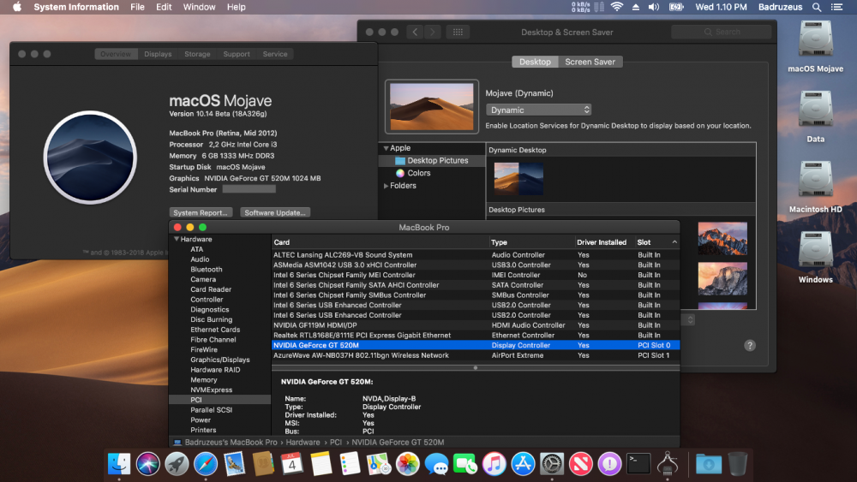This screenshot has width=857, height=482.
Task: Open the Help menu
Action: (x=237, y=7)
